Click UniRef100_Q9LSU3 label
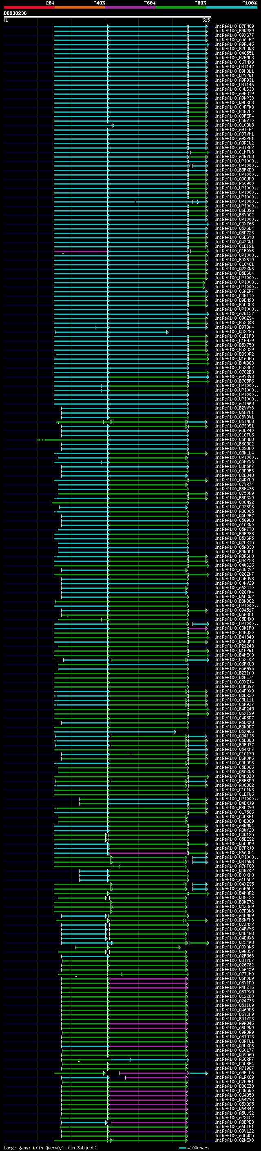 [234, 103]
